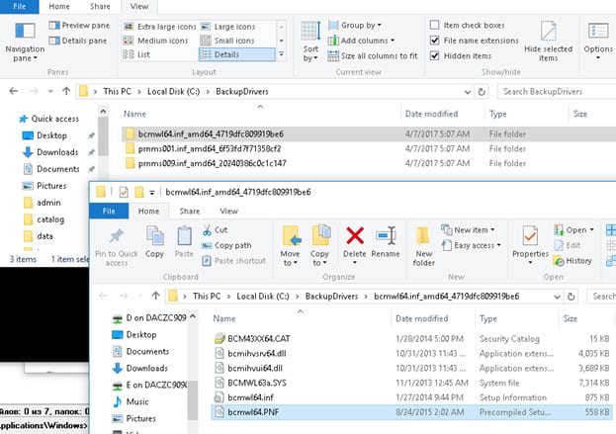Viewport: 616px width, 434px height.
Task: Select Details layout option
Action: point(237,54)
